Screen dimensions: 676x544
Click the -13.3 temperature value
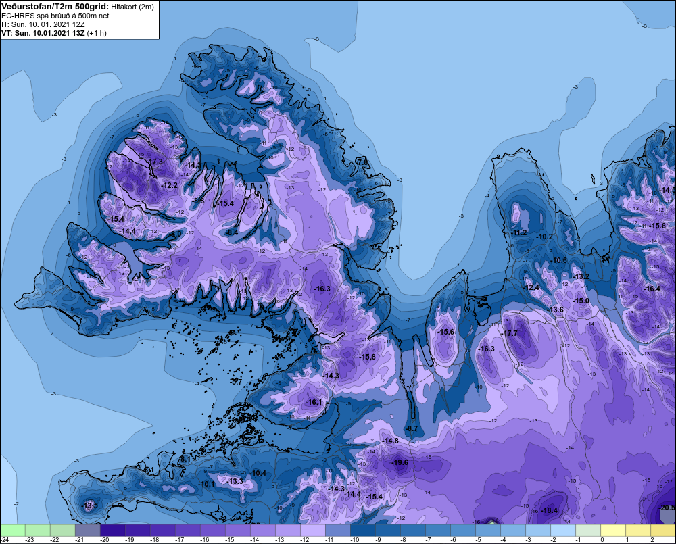point(235,481)
